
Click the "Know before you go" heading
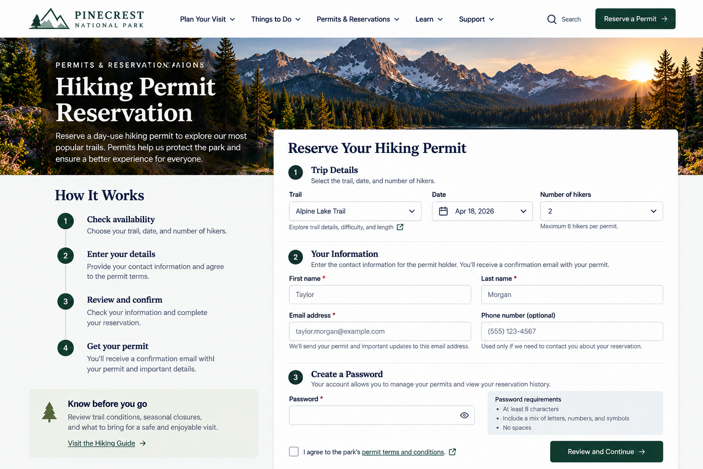tap(108, 404)
